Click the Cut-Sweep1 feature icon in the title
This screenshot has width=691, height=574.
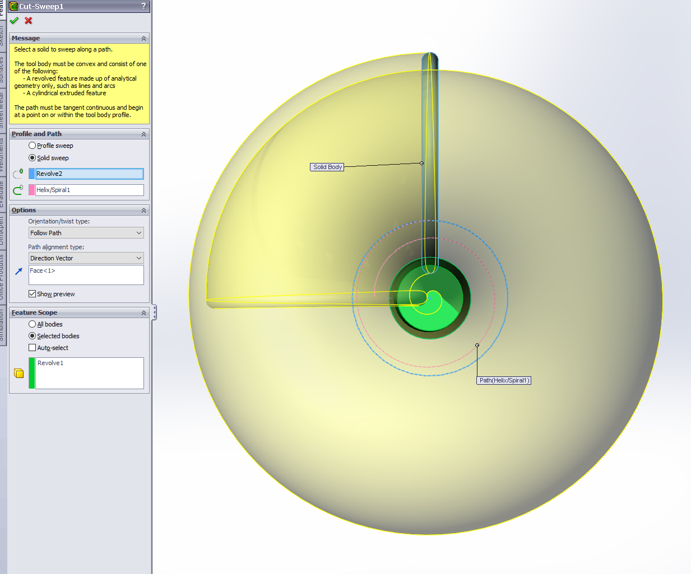point(13,6)
